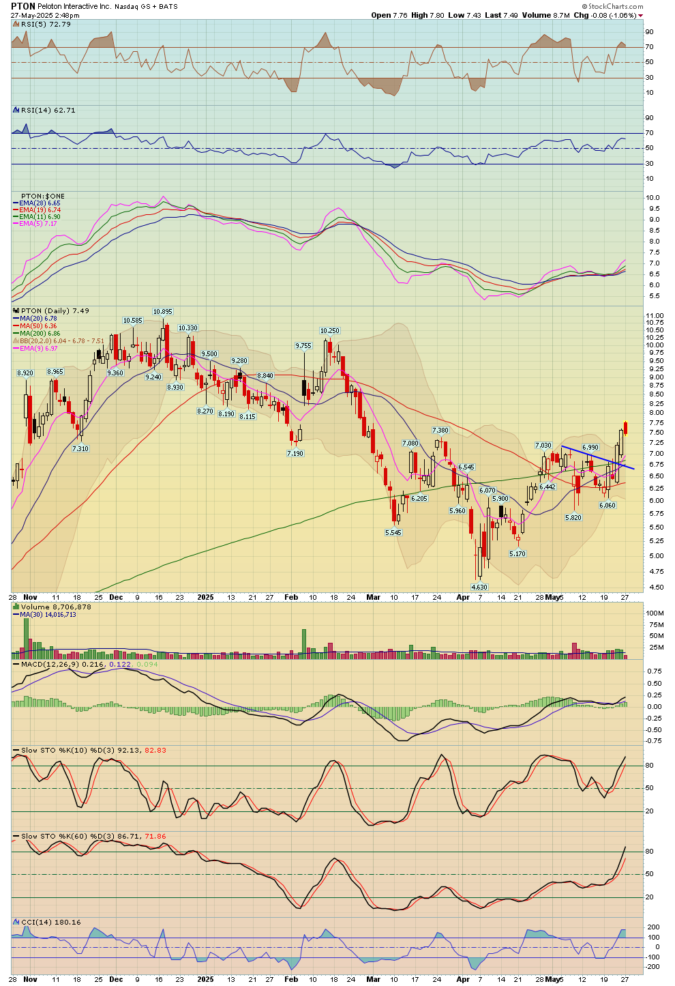675x986 pixels.
Task: Select the MA(200) 6.86 legend entry
Action: pyautogui.click(x=37, y=334)
